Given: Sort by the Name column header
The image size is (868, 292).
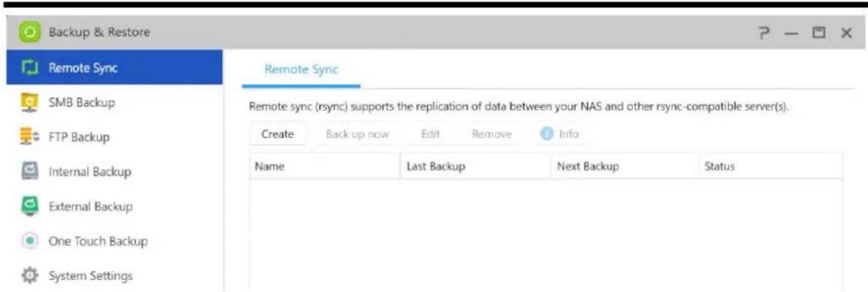Looking at the screenshot, I should (x=269, y=167).
